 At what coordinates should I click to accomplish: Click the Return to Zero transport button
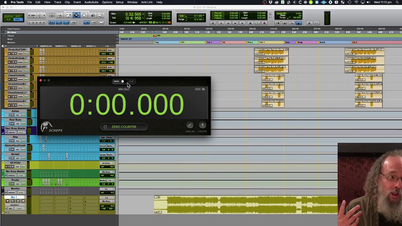(221, 23)
